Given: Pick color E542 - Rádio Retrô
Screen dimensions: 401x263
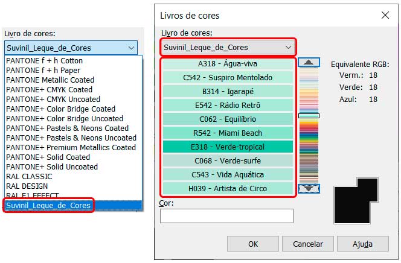Looking at the screenshot, I should pyautogui.click(x=228, y=105).
